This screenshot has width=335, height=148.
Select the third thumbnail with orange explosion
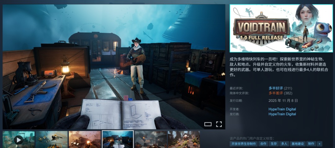click(x=85, y=140)
